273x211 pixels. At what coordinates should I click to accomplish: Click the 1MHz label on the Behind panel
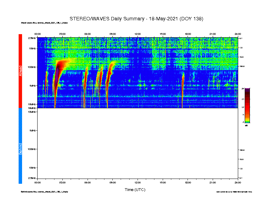pyautogui.click(x=32, y=130)
